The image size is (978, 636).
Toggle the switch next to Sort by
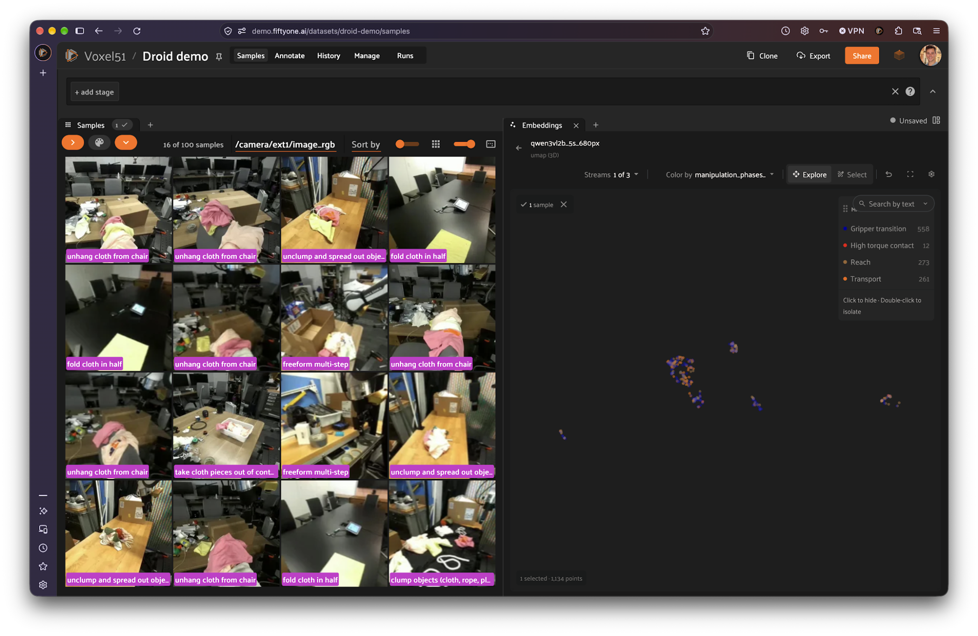(407, 144)
